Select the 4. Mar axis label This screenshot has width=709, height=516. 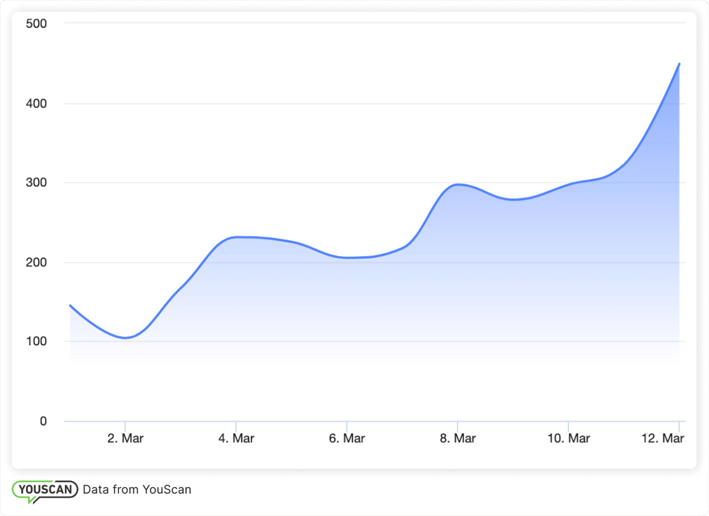236,438
